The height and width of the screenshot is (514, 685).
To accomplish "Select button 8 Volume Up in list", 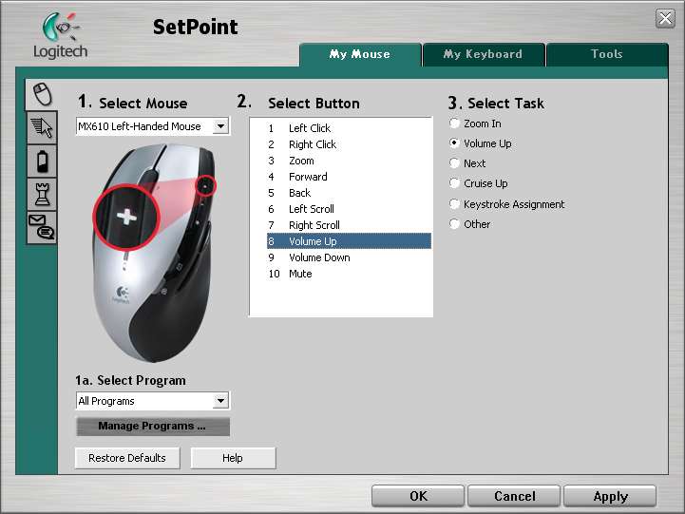I will 349,241.
